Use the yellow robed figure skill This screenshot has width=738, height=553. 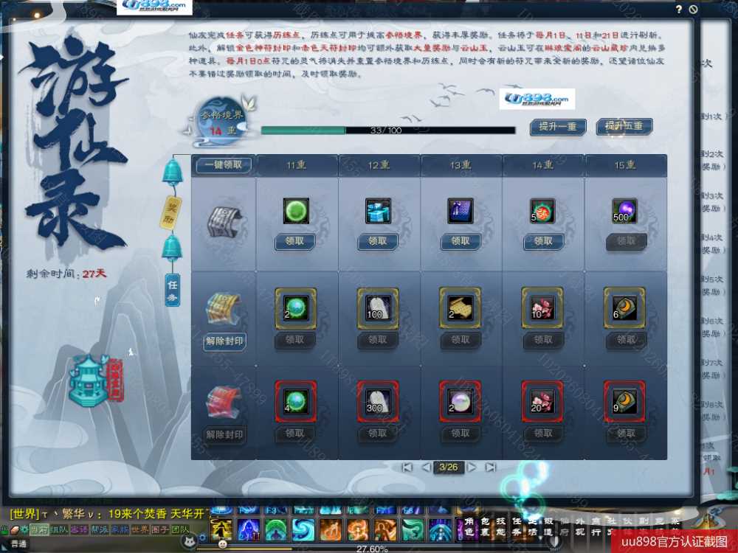click(x=221, y=530)
